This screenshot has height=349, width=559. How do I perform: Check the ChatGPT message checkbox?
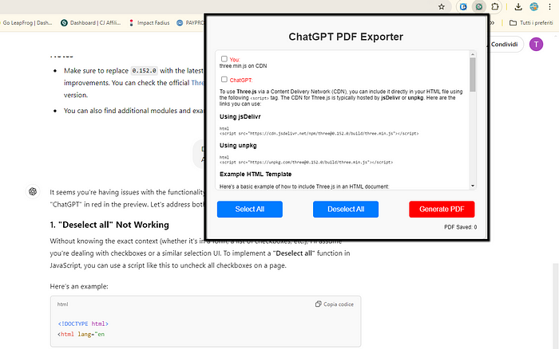coord(224,80)
